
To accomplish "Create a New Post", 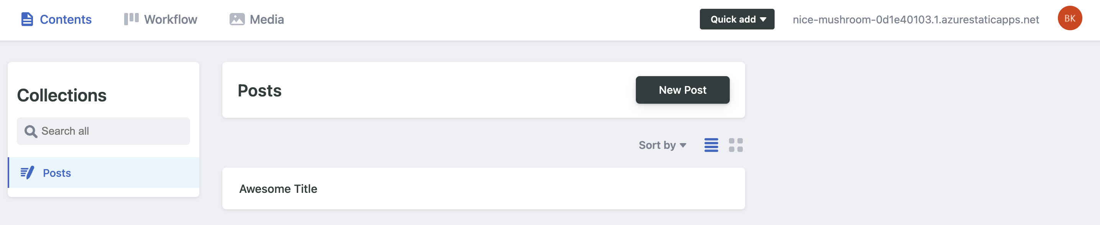I will click(682, 90).
